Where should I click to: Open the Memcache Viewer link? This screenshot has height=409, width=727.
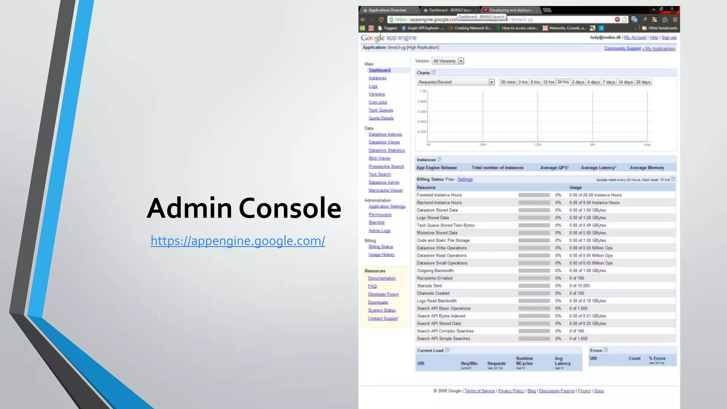click(x=386, y=190)
